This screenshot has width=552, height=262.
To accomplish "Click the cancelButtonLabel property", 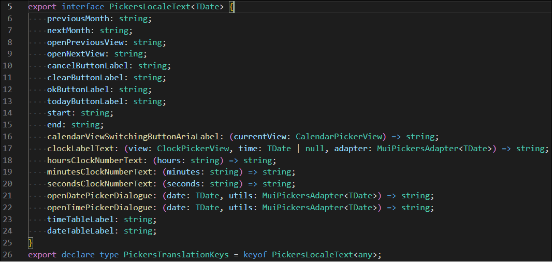I will pyautogui.click(x=88, y=66).
